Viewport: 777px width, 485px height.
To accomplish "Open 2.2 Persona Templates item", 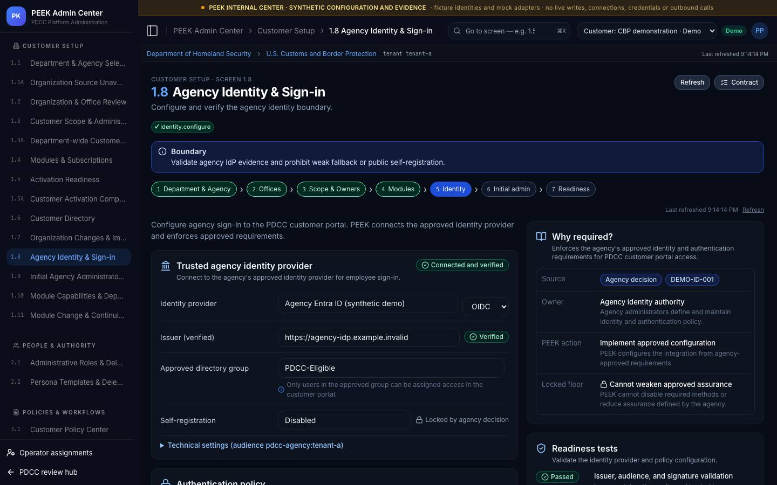I will pos(69,382).
